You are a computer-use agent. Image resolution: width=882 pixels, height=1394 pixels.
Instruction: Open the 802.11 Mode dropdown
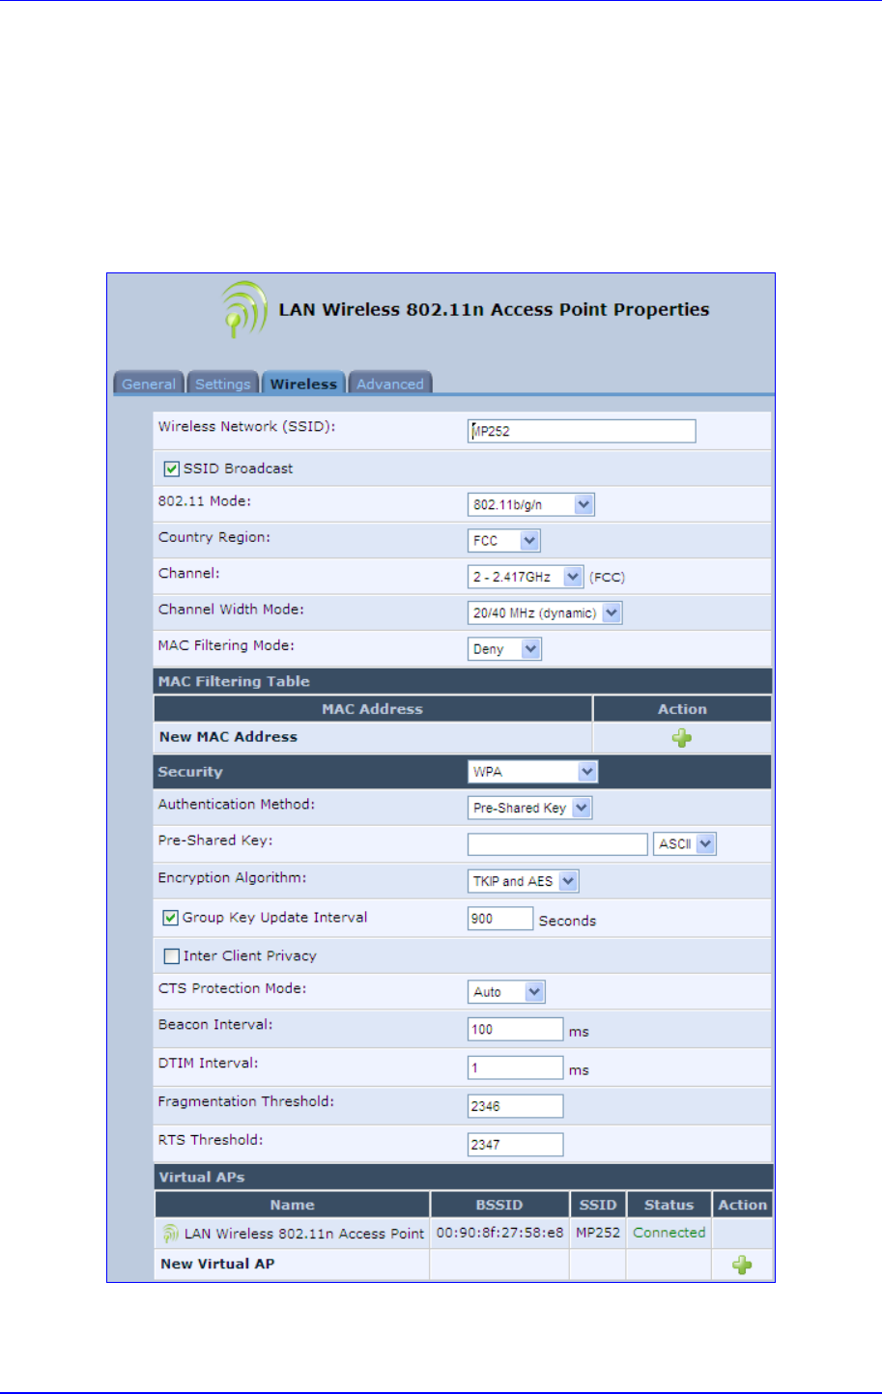[530, 504]
